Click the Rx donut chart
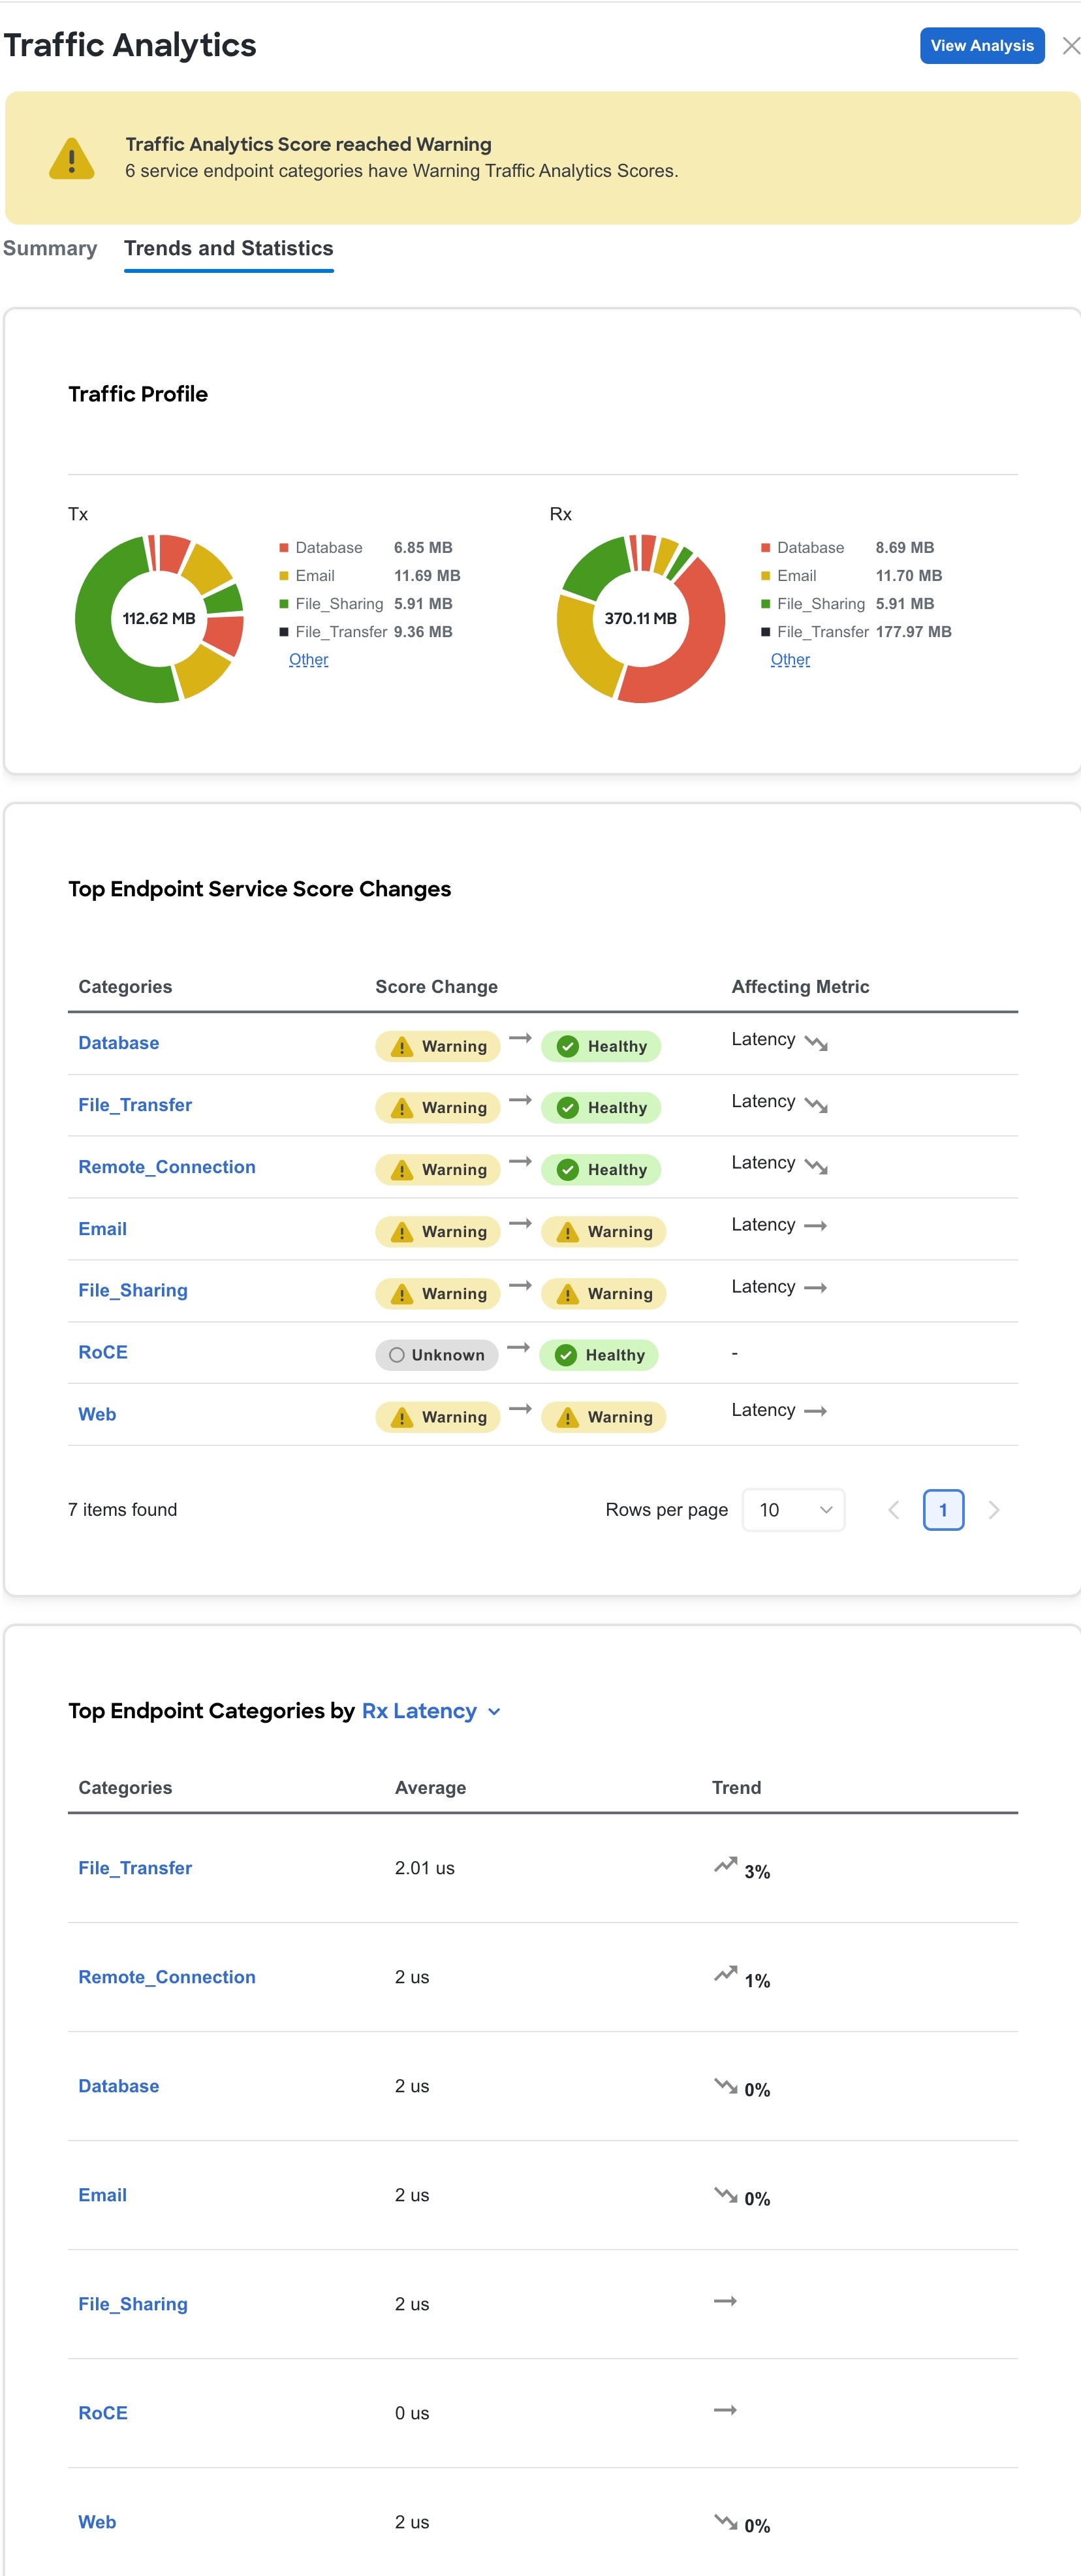This screenshot has width=1081, height=2576. [641, 618]
